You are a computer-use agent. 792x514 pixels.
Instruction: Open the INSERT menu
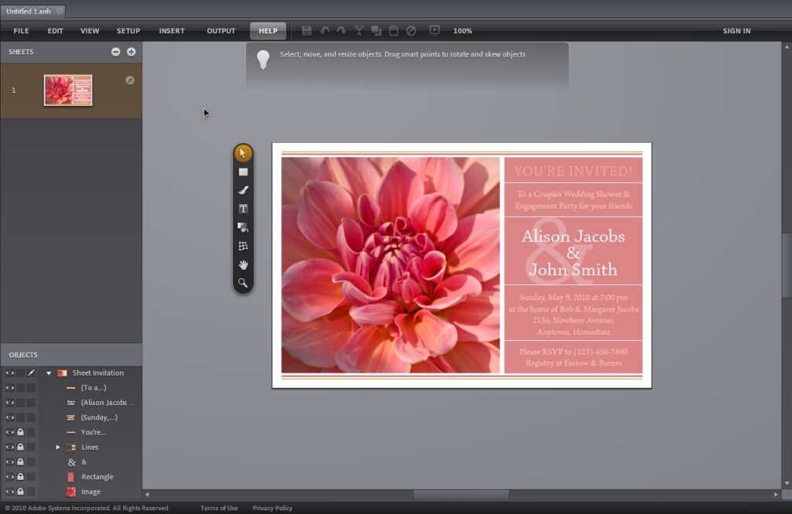tap(171, 31)
